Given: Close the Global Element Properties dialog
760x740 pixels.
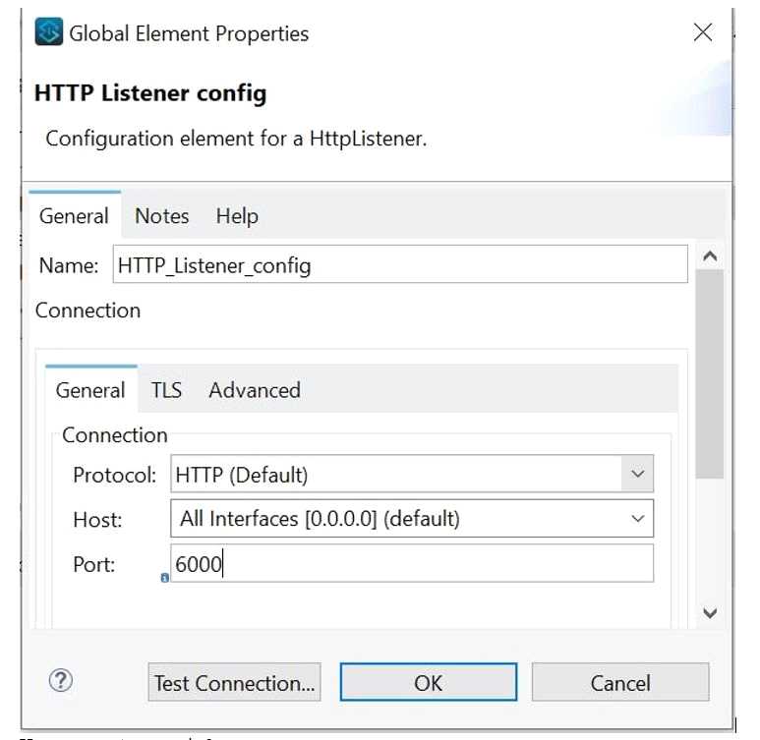Looking at the screenshot, I should click(703, 32).
